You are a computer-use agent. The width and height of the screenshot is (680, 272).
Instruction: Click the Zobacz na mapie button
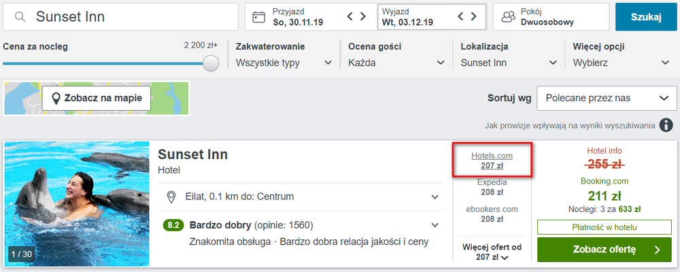97,98
